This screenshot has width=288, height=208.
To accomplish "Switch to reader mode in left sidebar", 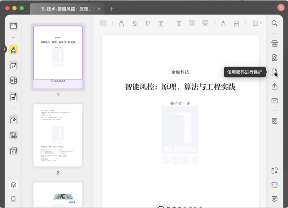I will point(13,26).
